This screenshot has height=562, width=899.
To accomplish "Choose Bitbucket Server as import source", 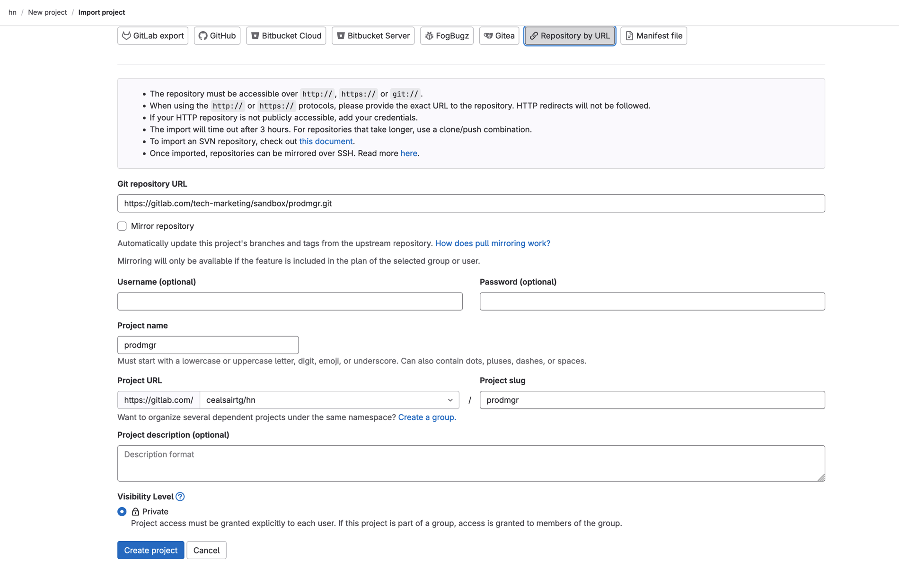I will point(373,35).
